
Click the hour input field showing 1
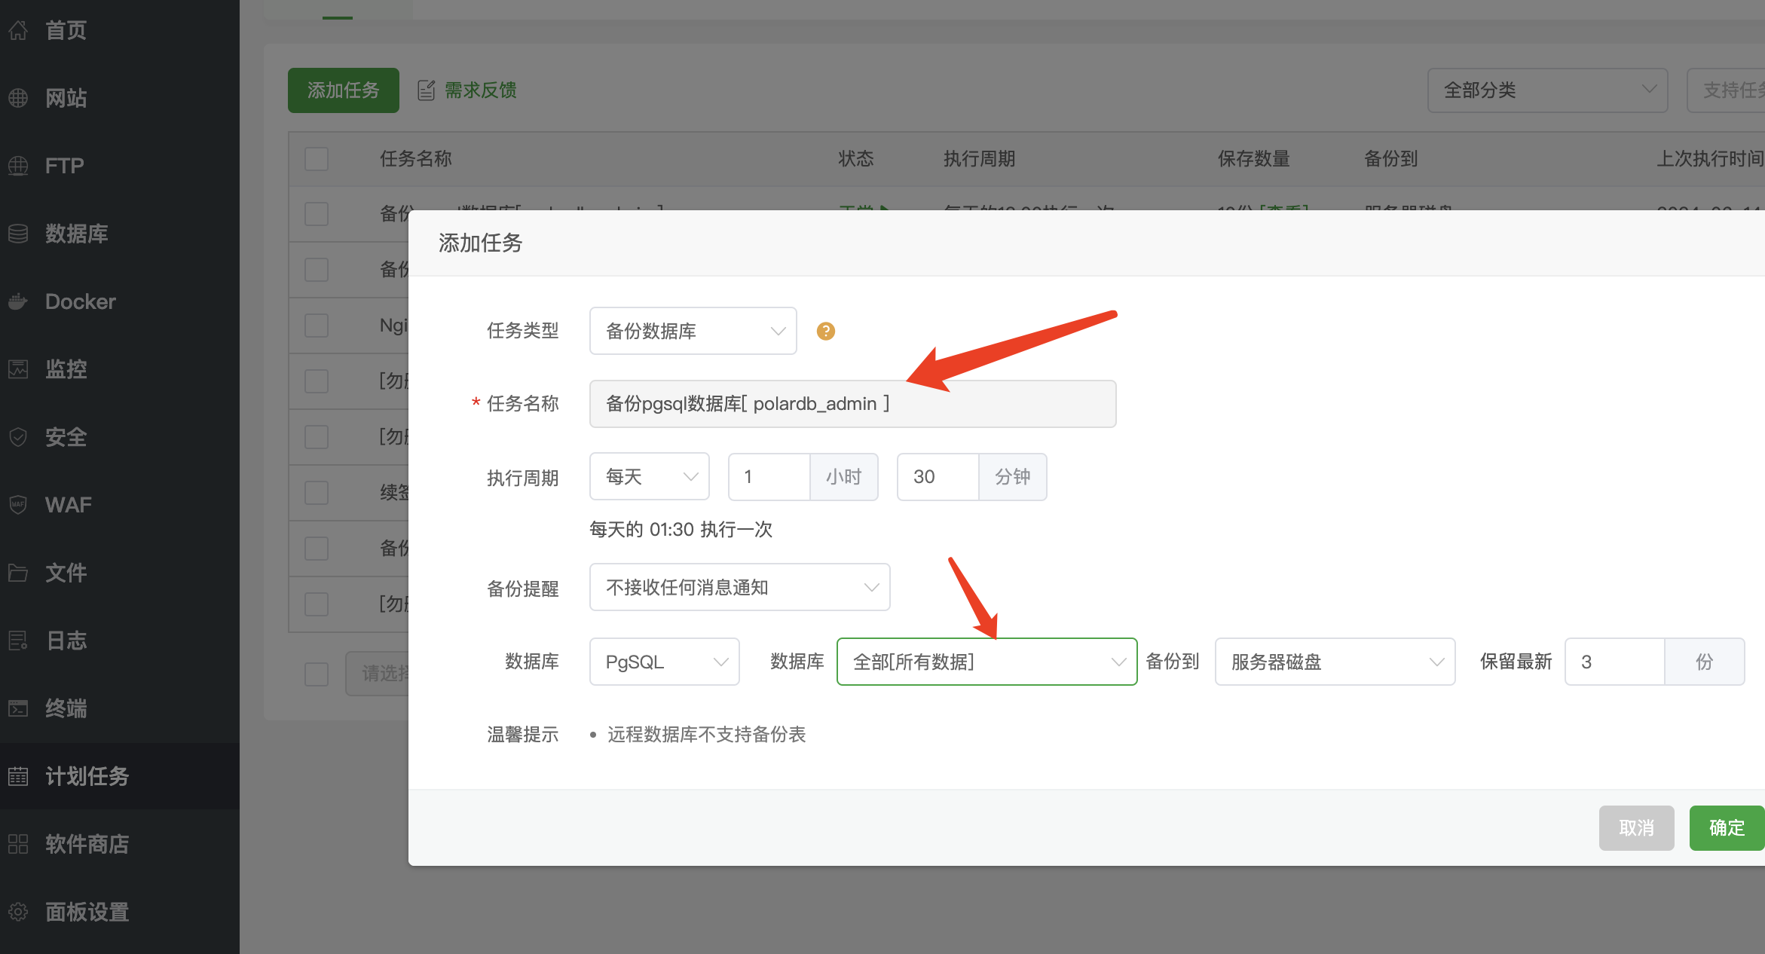point(769,476)
